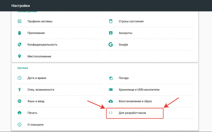The width and height of the screenshot is (212, 132).
Task: Click the info icon next to О планшете
Action: [x=19, y=125]
